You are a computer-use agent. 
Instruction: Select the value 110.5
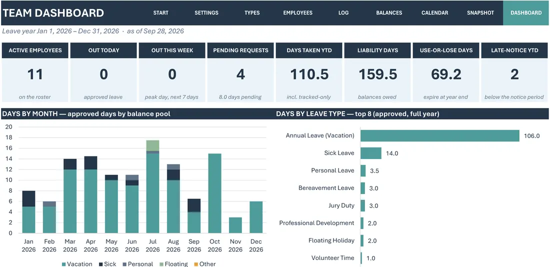click(309, 74)
